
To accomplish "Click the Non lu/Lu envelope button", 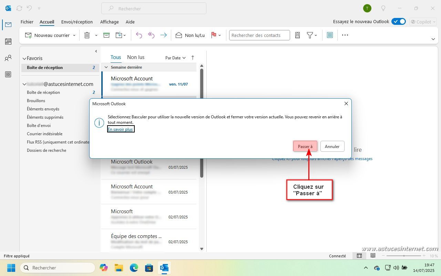I will (x=190, y=35).
